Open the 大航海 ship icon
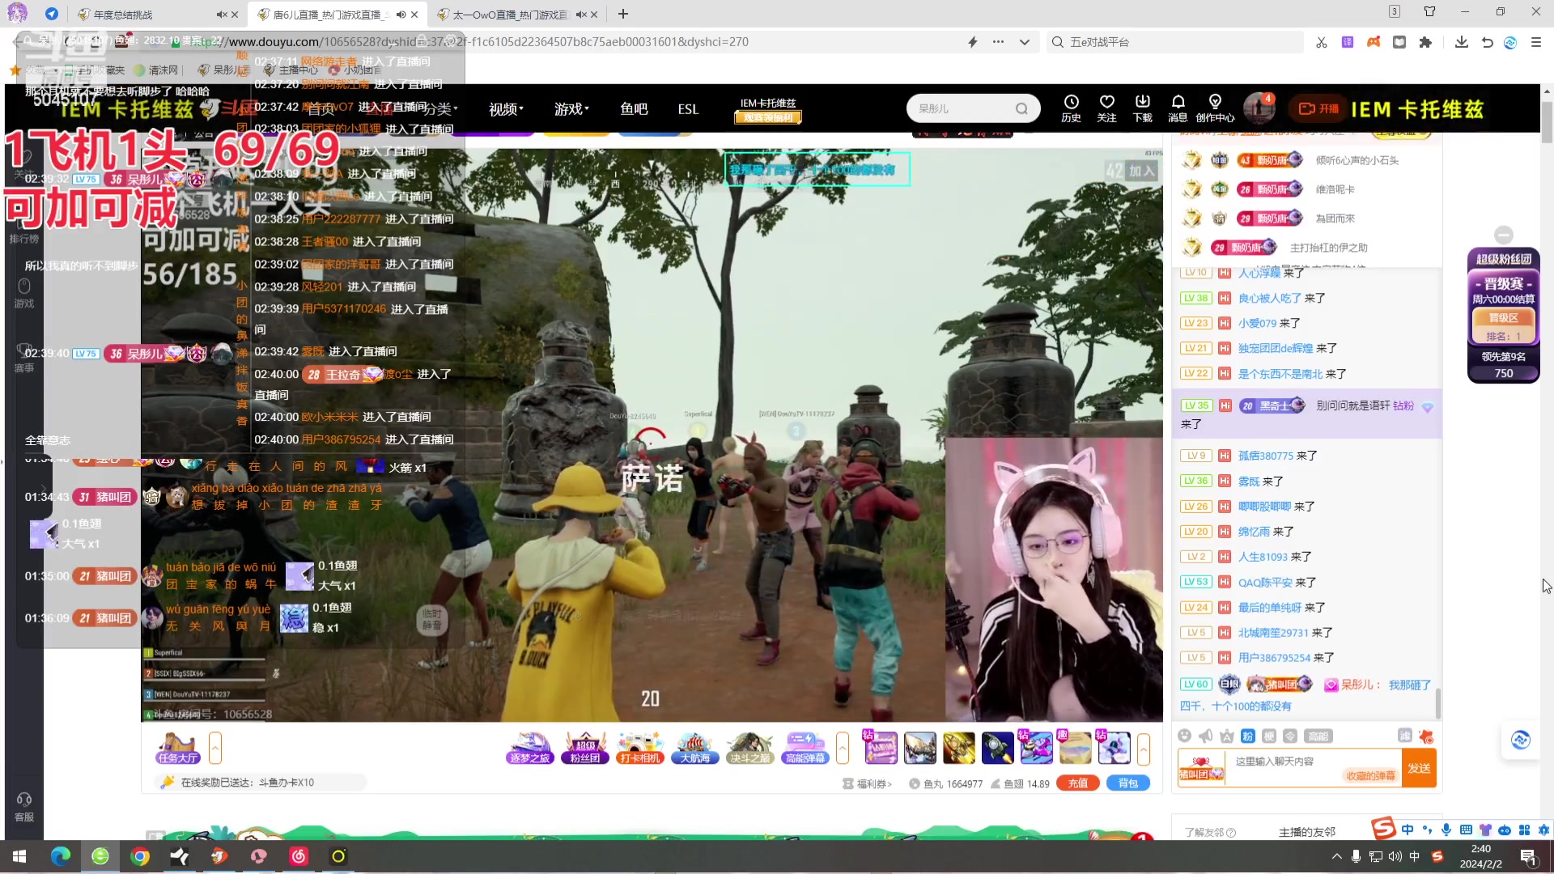The width and height of the screenshot is (1554, 874). tap(694, 748)
